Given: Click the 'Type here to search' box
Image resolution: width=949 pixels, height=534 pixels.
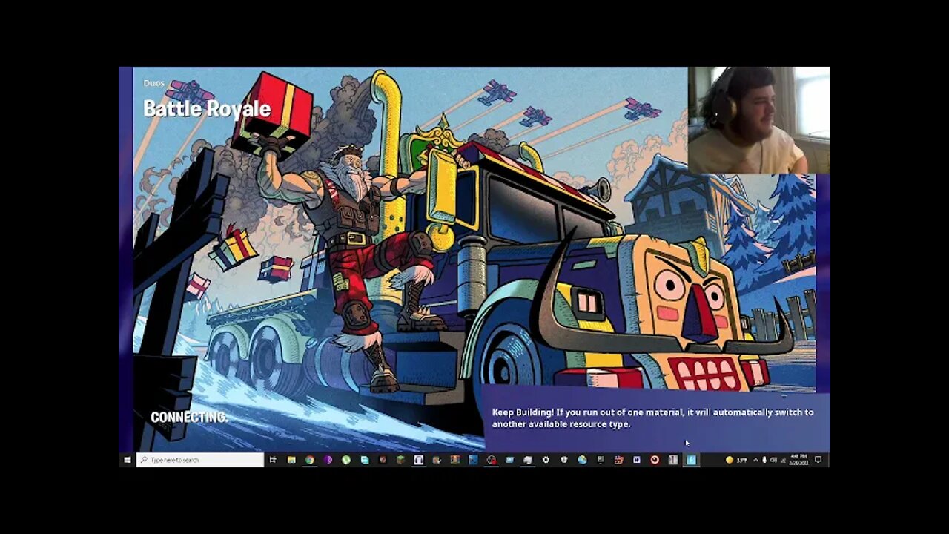Looking at the screenshot, I should coord(200,460).
